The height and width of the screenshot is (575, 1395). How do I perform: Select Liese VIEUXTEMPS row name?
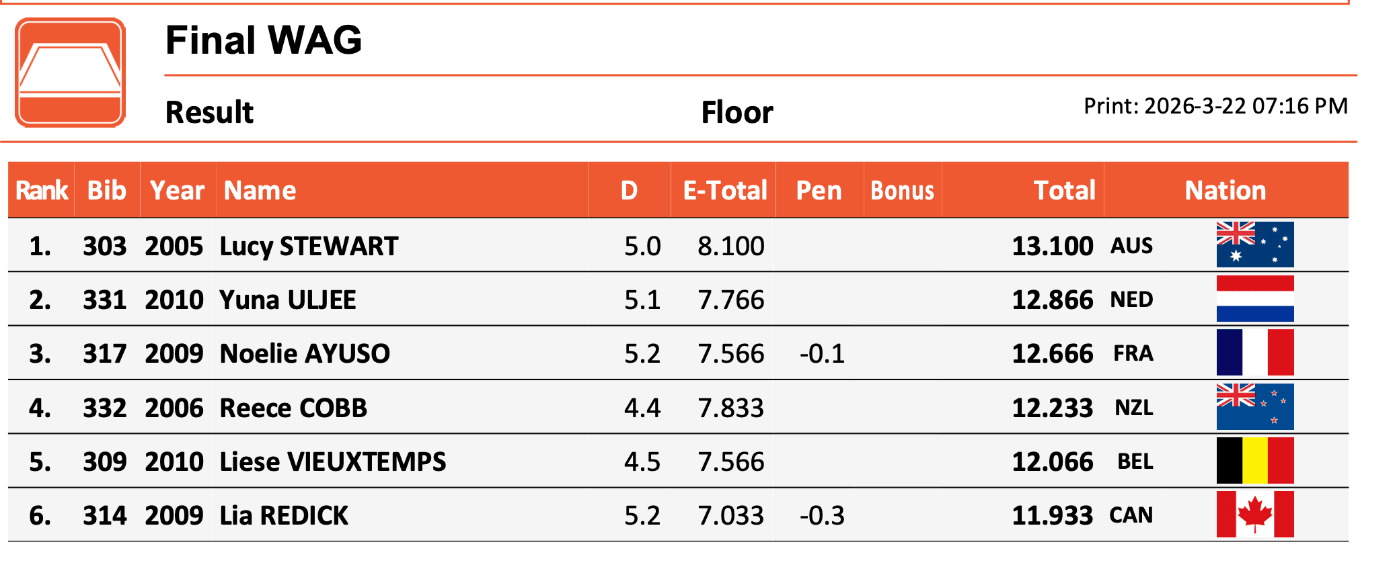332,462
